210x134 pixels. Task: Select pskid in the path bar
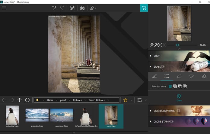point(63,100)
